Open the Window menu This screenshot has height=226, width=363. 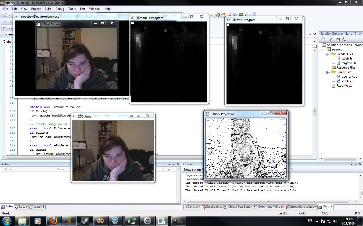[95, 9]
